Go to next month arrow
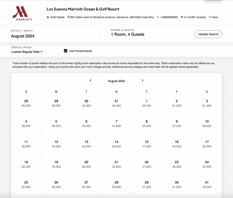 tap(142, 80)
